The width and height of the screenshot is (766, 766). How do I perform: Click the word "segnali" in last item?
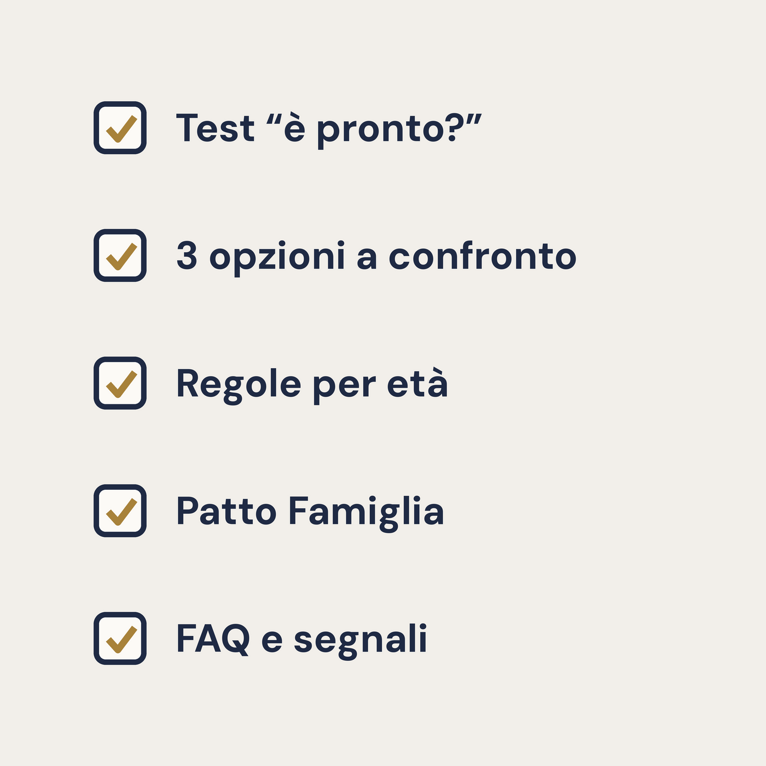pos(360,641)
